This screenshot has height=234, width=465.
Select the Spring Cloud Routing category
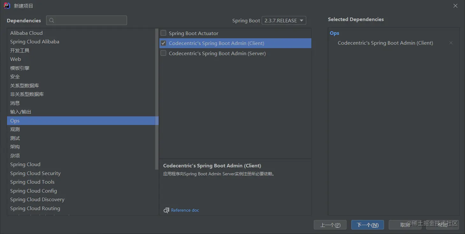click(81, 208)
